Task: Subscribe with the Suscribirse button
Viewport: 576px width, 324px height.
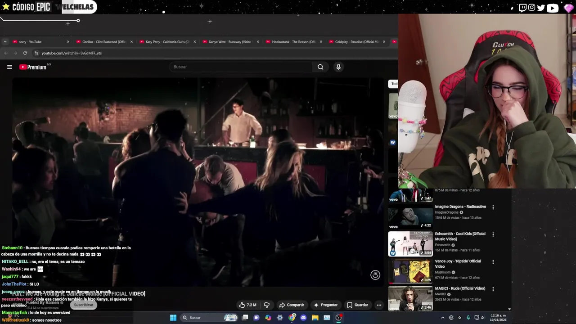Action: coord(83,305)
